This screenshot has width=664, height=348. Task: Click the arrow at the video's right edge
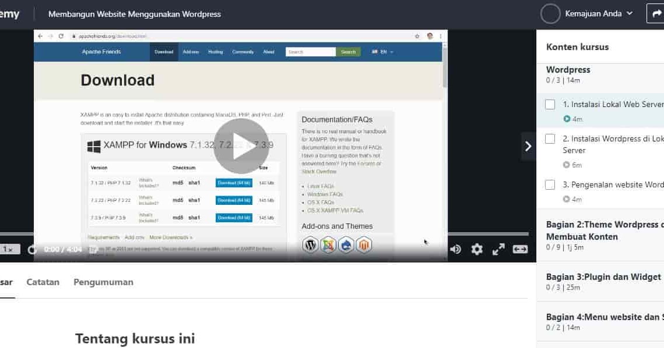[528, 146]
